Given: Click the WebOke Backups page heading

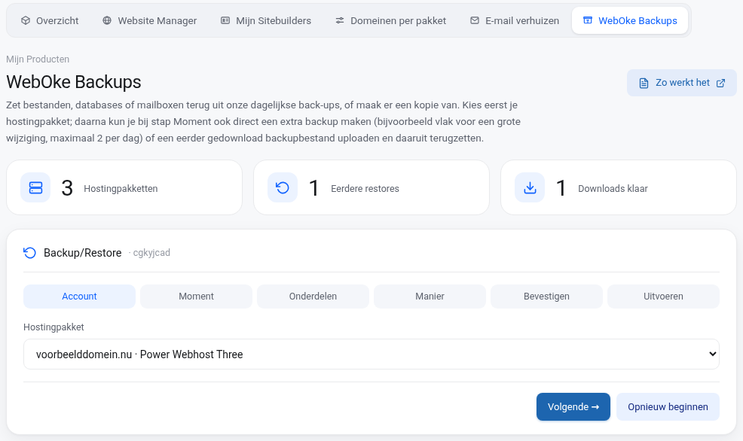Looking at the screenshot, I should click(73, 82).
